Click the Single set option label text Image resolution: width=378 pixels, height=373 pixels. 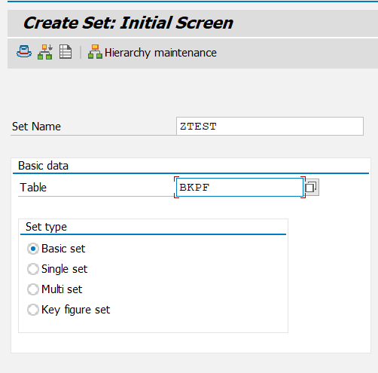point(65,269)
